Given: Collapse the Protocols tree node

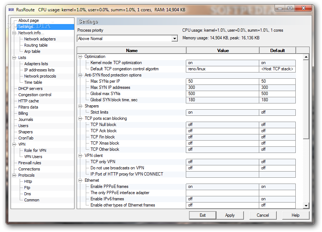Looking at the screenshot, I should pos(14,175).
